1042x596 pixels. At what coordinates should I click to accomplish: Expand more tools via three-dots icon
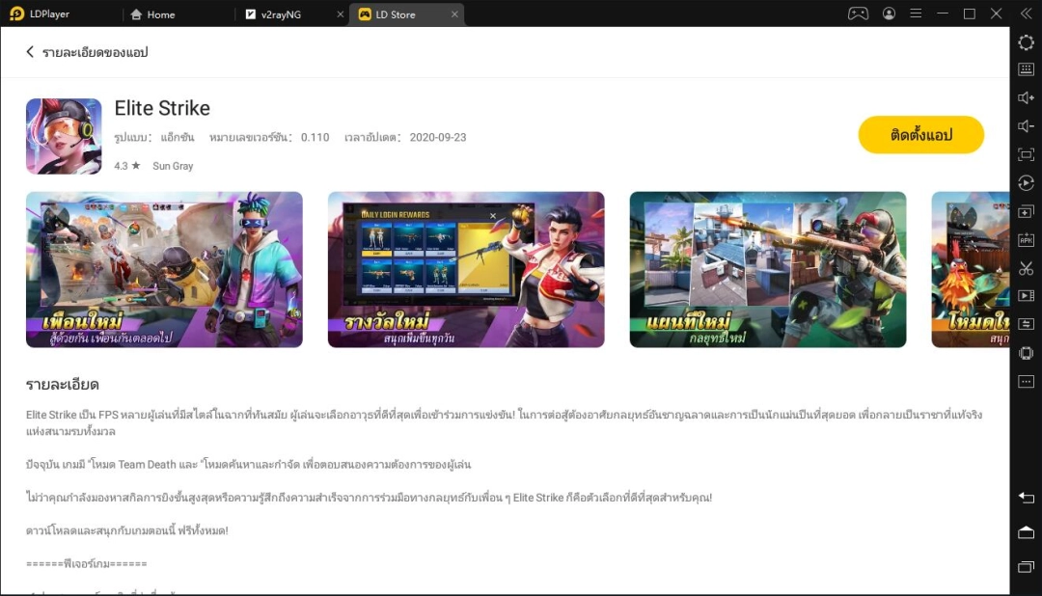[x=1027, y=381]
